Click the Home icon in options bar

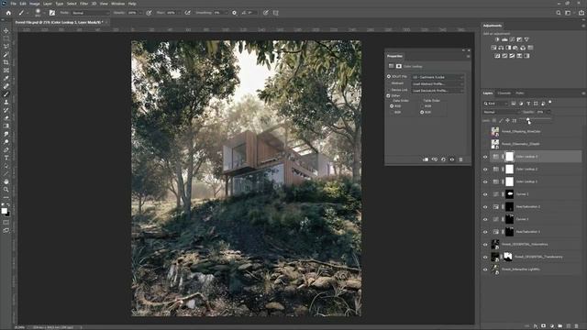point(8,13)
